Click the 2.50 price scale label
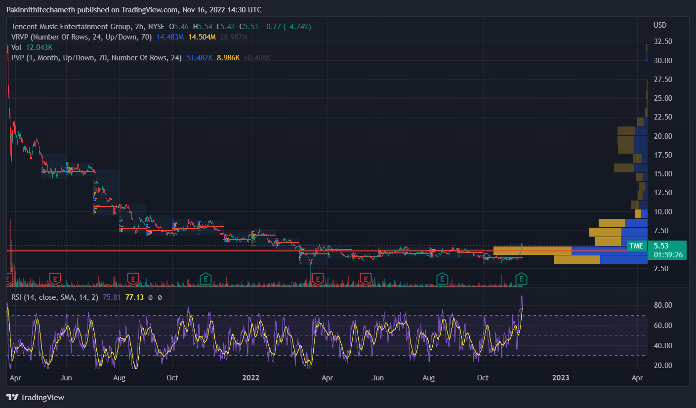This screenshot has height=408, width=696. click(x=660, y=268)
